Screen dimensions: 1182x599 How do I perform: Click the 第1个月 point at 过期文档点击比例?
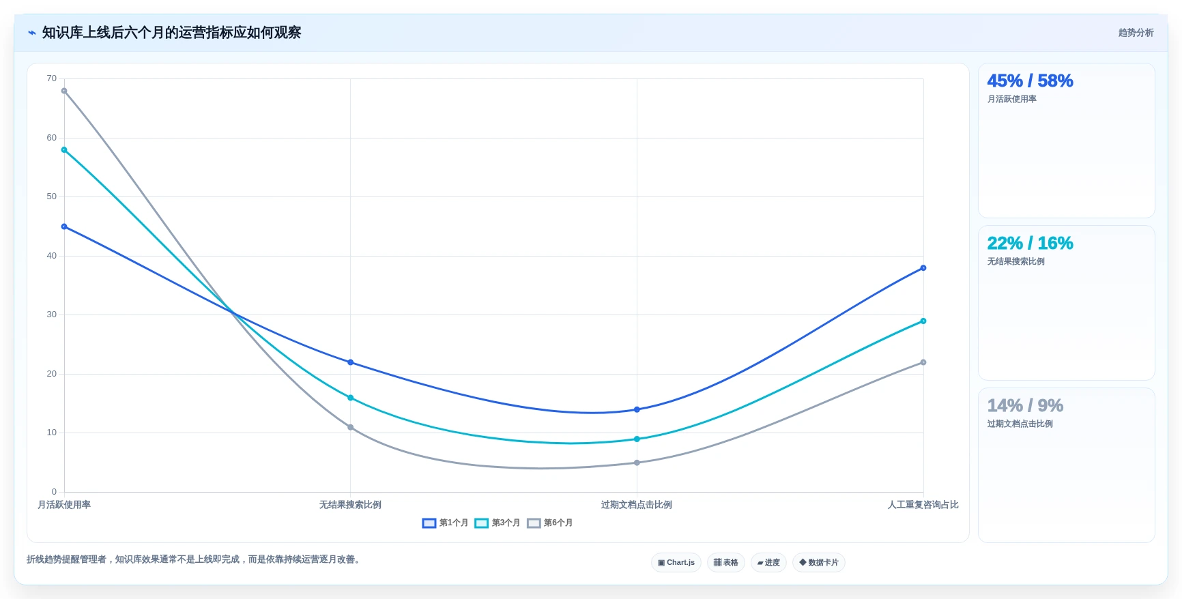pos(637,409)
